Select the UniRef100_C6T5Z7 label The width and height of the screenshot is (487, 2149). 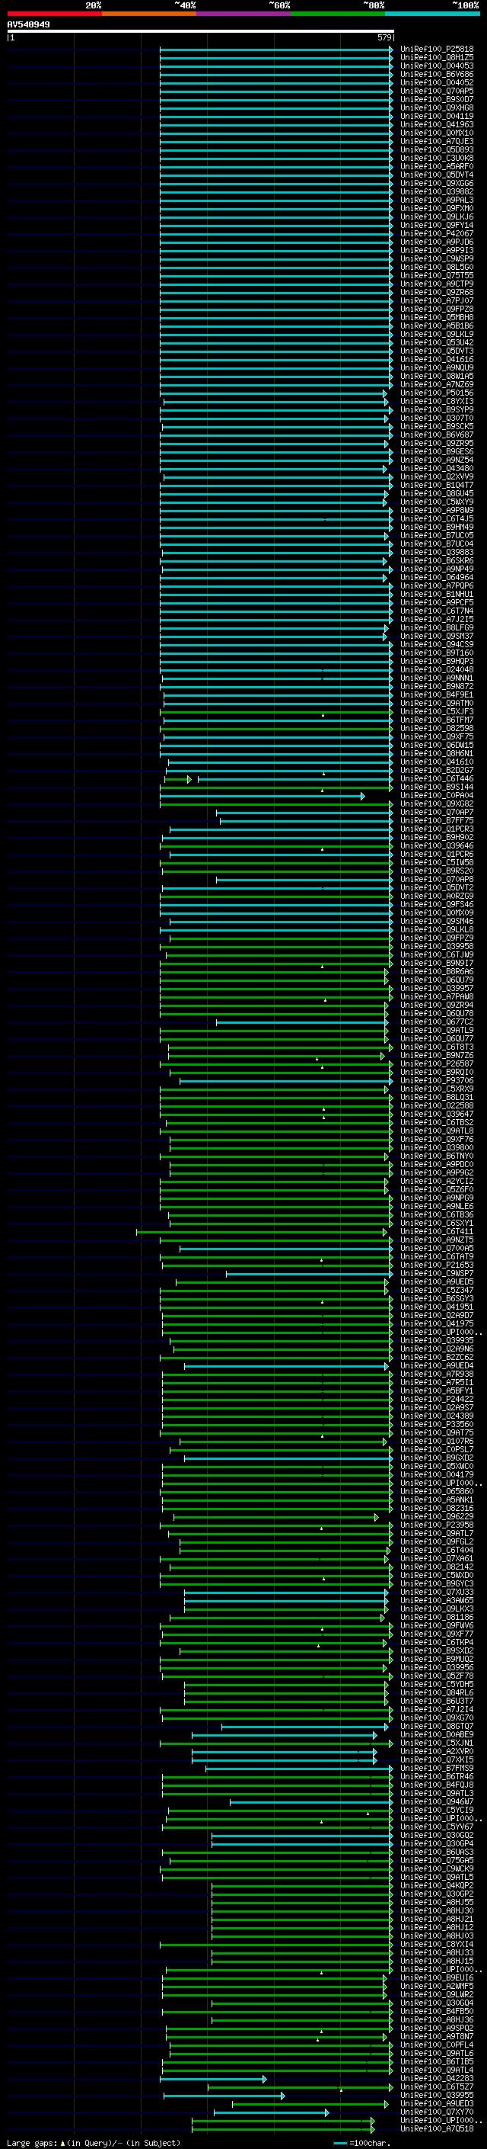tap(437, 2087)
